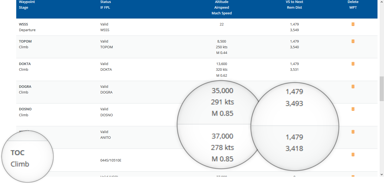
Task: Click DOSNO in the IF FPL column
Action: (x=107, y=115)
